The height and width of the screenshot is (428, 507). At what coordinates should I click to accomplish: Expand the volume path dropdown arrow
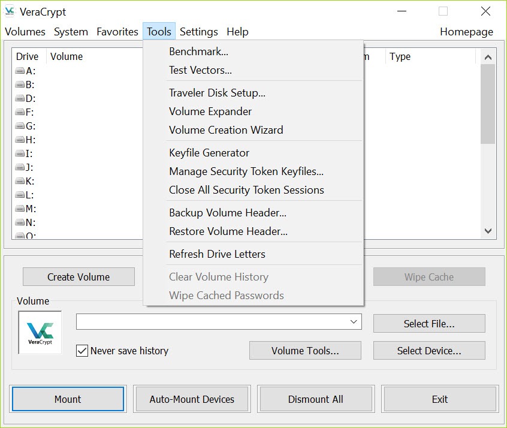(x=354, y=321)
